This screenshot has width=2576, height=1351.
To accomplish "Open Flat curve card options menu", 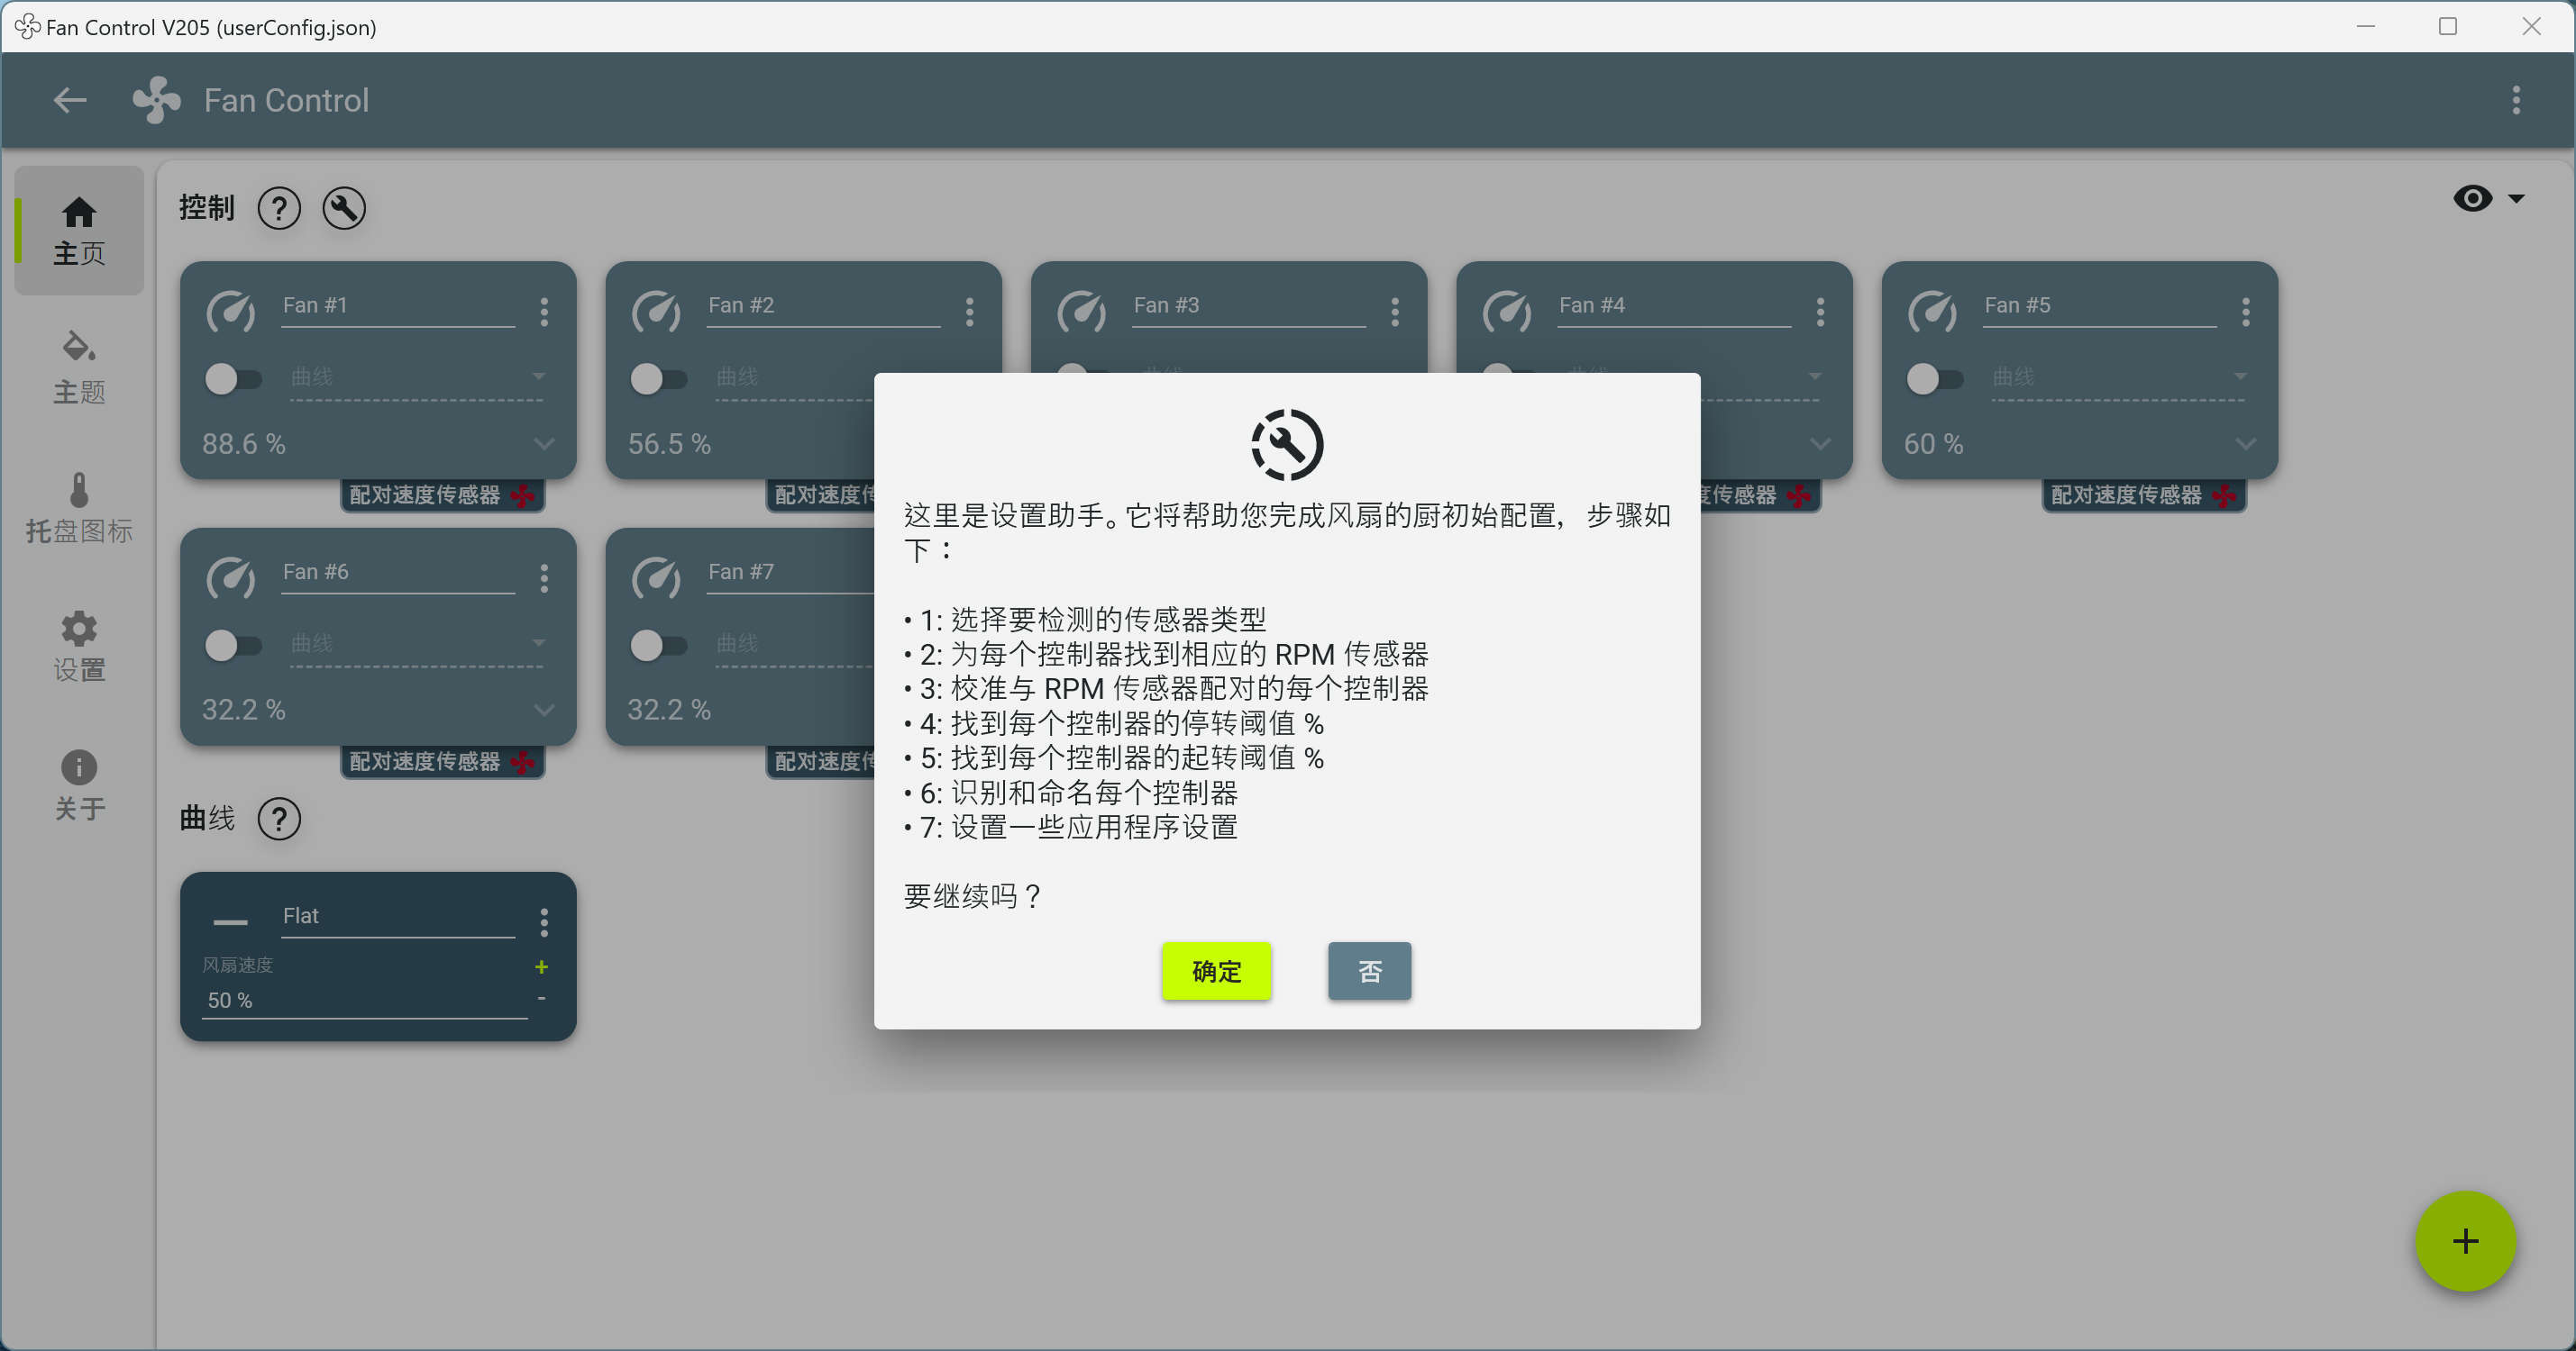I will pyautogui.click(x=544, y=922).
